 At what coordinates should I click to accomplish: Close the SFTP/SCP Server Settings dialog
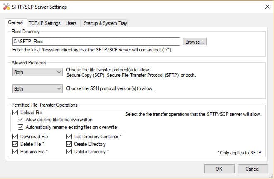[267, 7]
